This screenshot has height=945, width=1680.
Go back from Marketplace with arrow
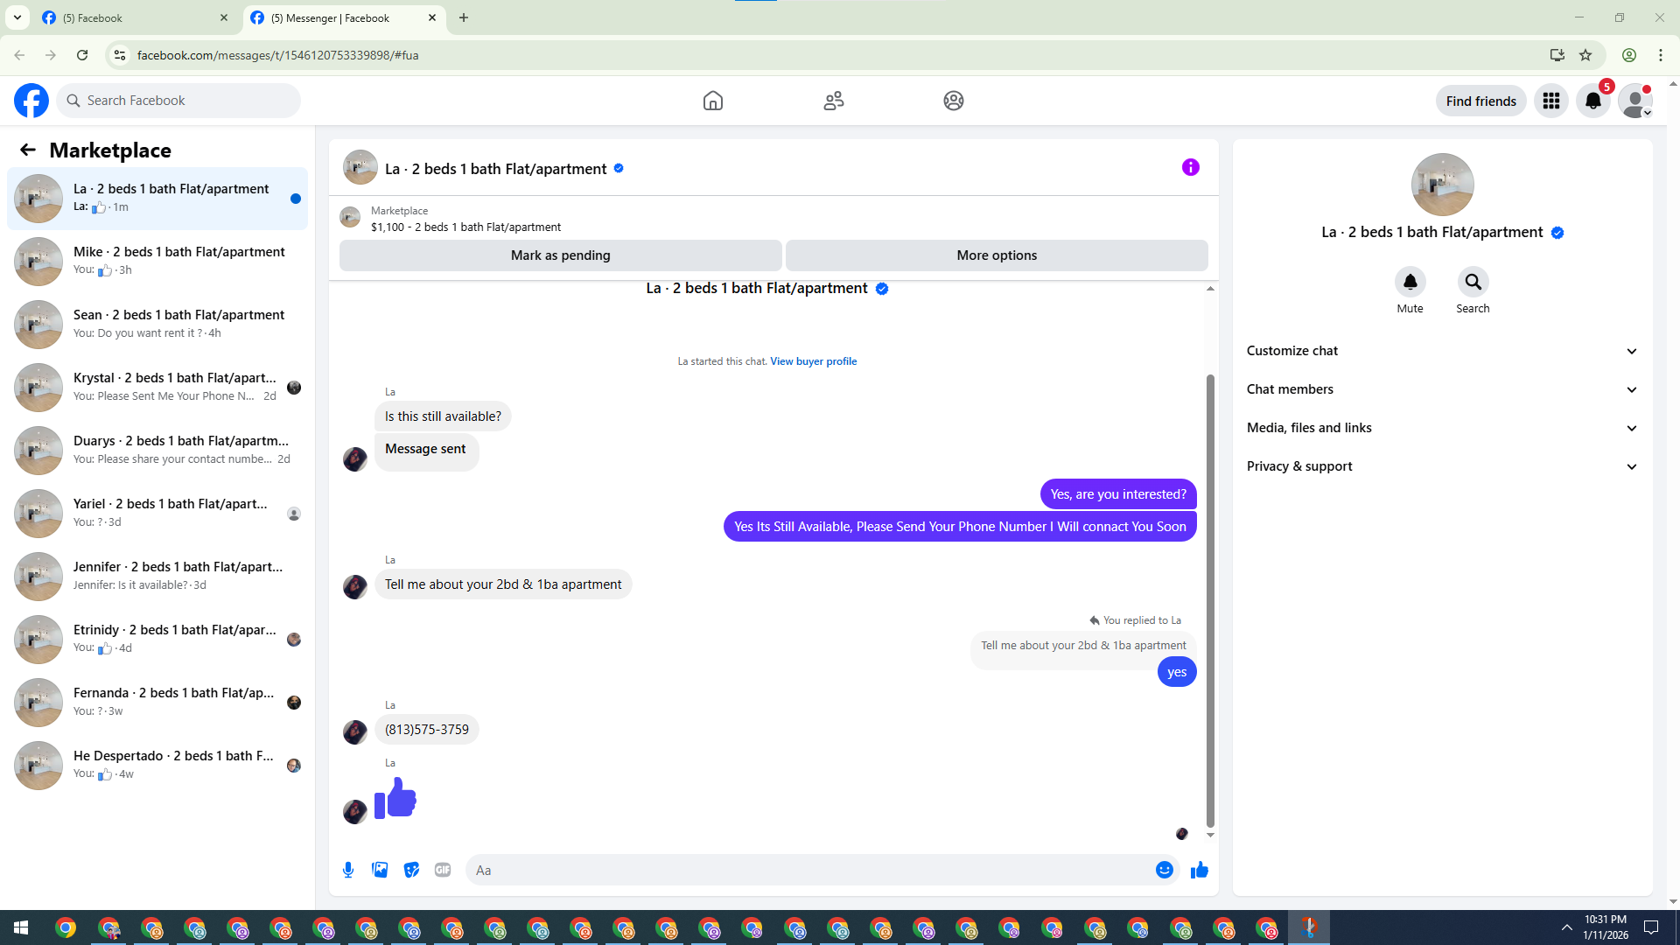28,150
